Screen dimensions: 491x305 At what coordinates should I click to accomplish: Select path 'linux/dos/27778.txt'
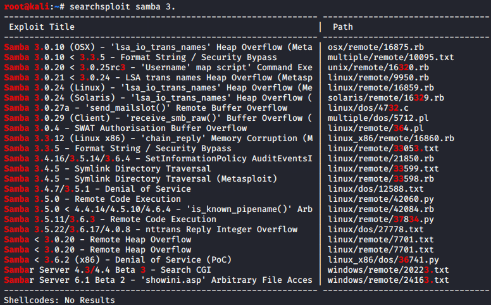[375, 229]
